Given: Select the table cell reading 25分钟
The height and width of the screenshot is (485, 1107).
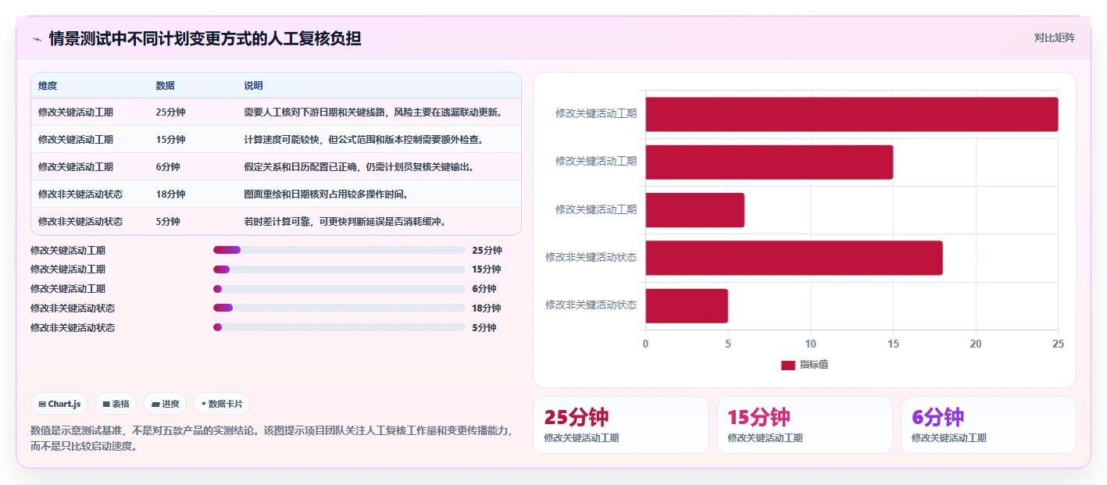Looking at the screenshot, I should click(170, 112).
